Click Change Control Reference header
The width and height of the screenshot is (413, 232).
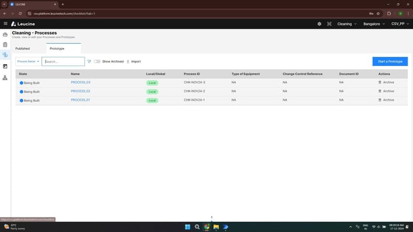(x=303, y=74)
